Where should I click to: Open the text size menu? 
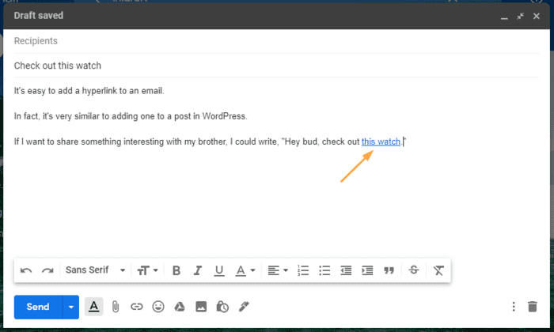click(147, 270)
